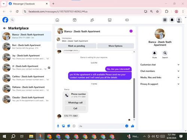Open the Marketplace storefront icon
The height and width of the screenshot is (140, 187).
click(x=110, y=20)
